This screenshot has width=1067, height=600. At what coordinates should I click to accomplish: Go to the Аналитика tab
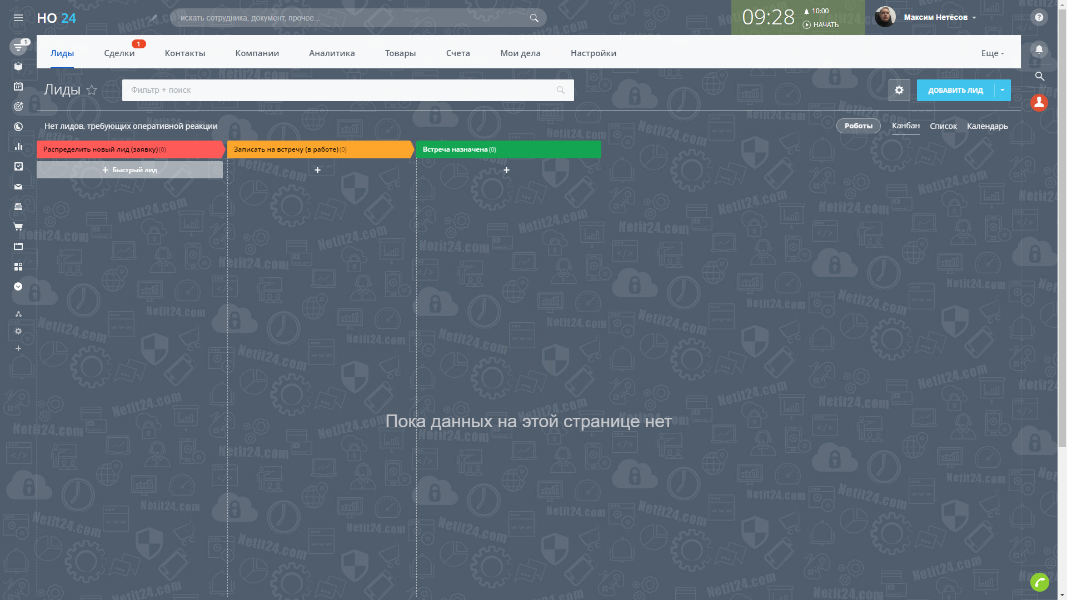[332, 53]
